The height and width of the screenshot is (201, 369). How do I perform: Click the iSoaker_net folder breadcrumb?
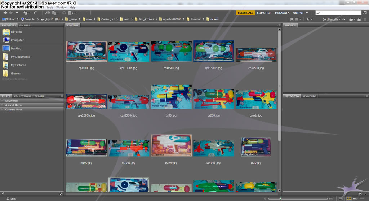click(x=106, y=19)
